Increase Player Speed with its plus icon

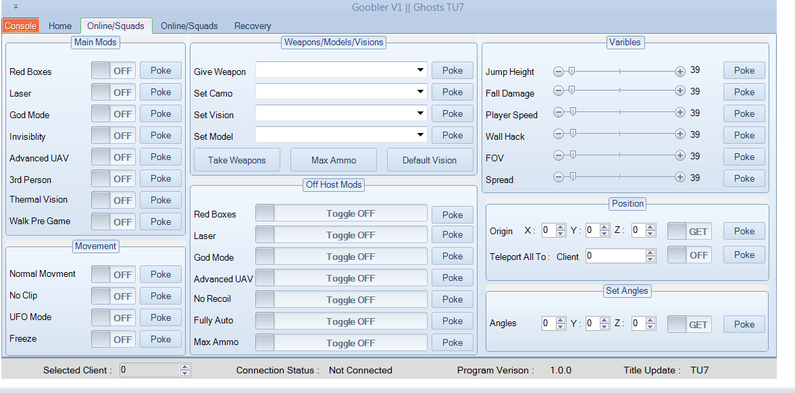[x=680, y=112]
